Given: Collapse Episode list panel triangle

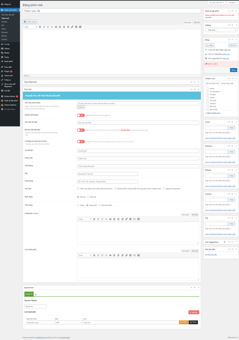Looking at the screenshot, I should (x=199, y=288).
